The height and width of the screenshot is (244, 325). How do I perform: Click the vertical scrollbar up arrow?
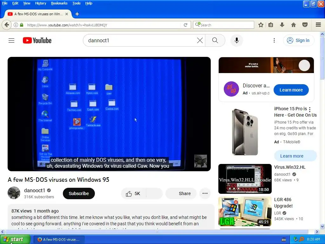pyautogui.click(x=322, y=34)
